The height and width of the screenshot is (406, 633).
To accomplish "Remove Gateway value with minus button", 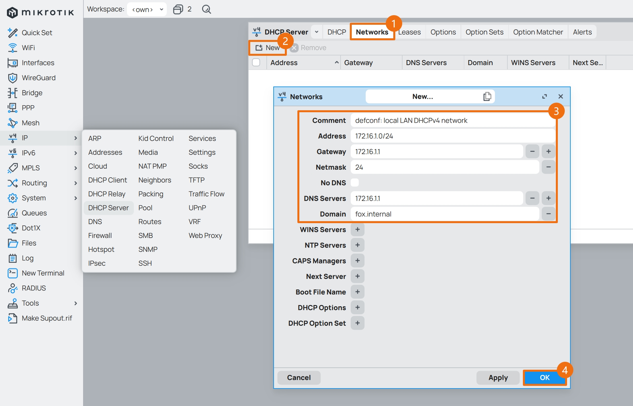I will click(532, 152).
